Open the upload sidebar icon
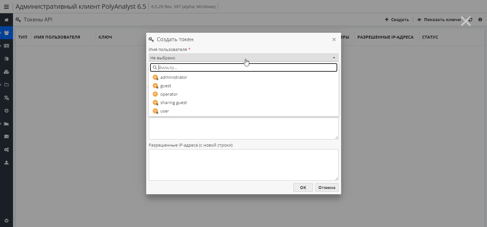Image resolution: width=487 pixels, height=227 pixels. pos(6,162)
